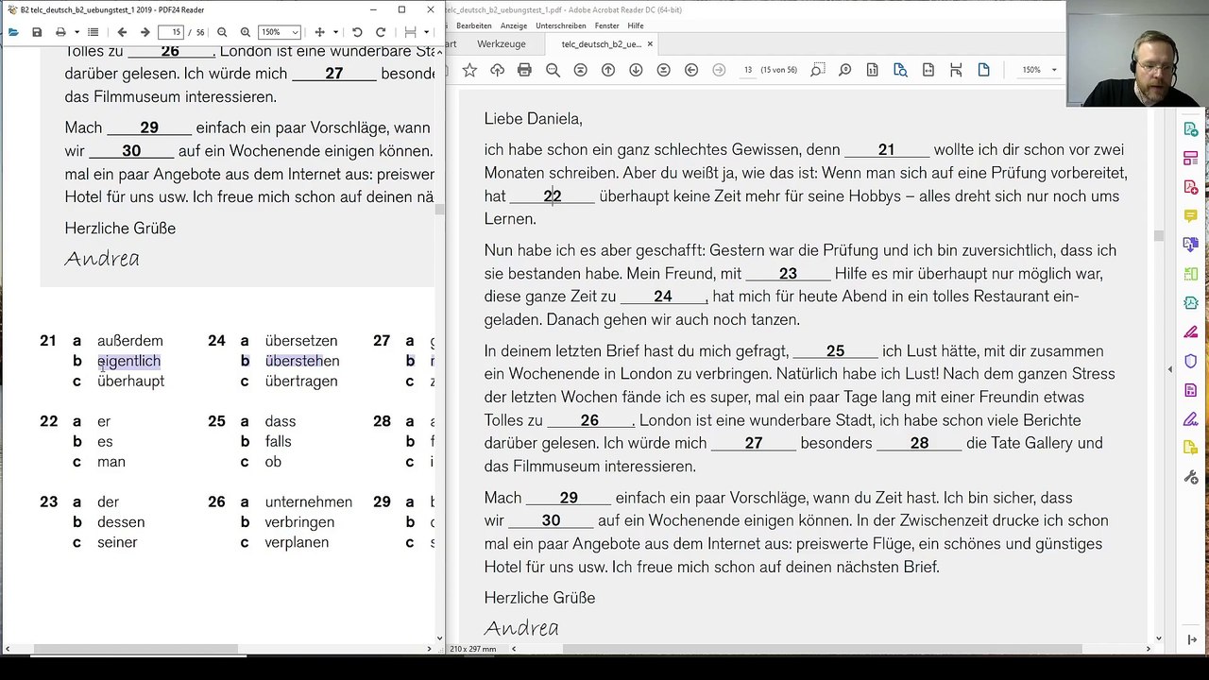Set actual size view in Acrobat
The width and height of the screenshot is (1209, 680).
pyautogui.click(x=873, y=70)
